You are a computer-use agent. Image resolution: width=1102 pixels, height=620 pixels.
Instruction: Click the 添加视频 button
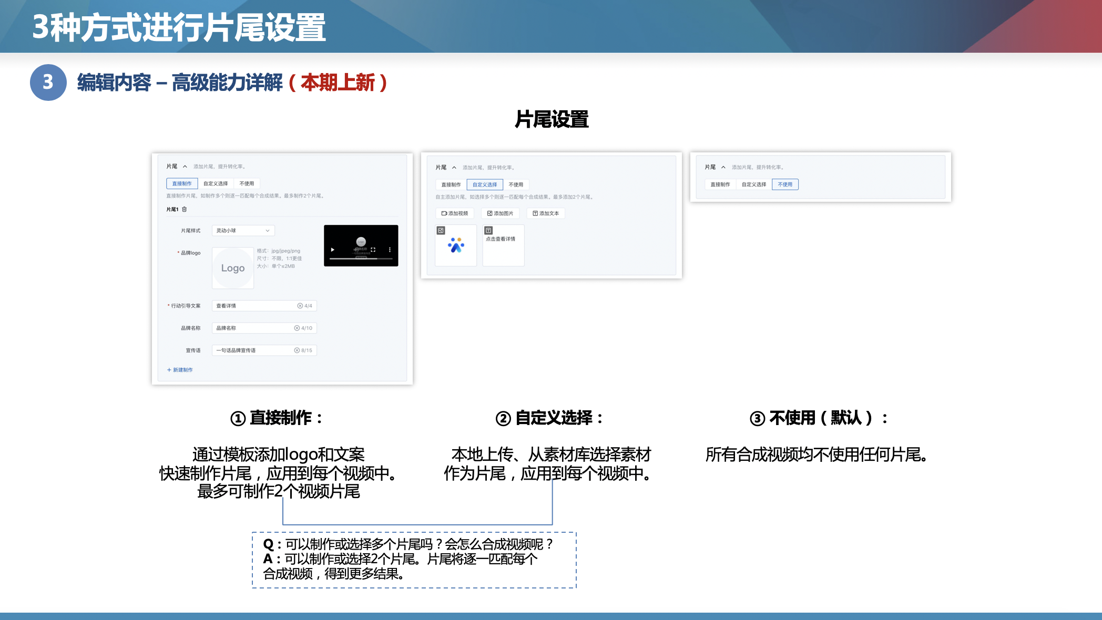455,213
